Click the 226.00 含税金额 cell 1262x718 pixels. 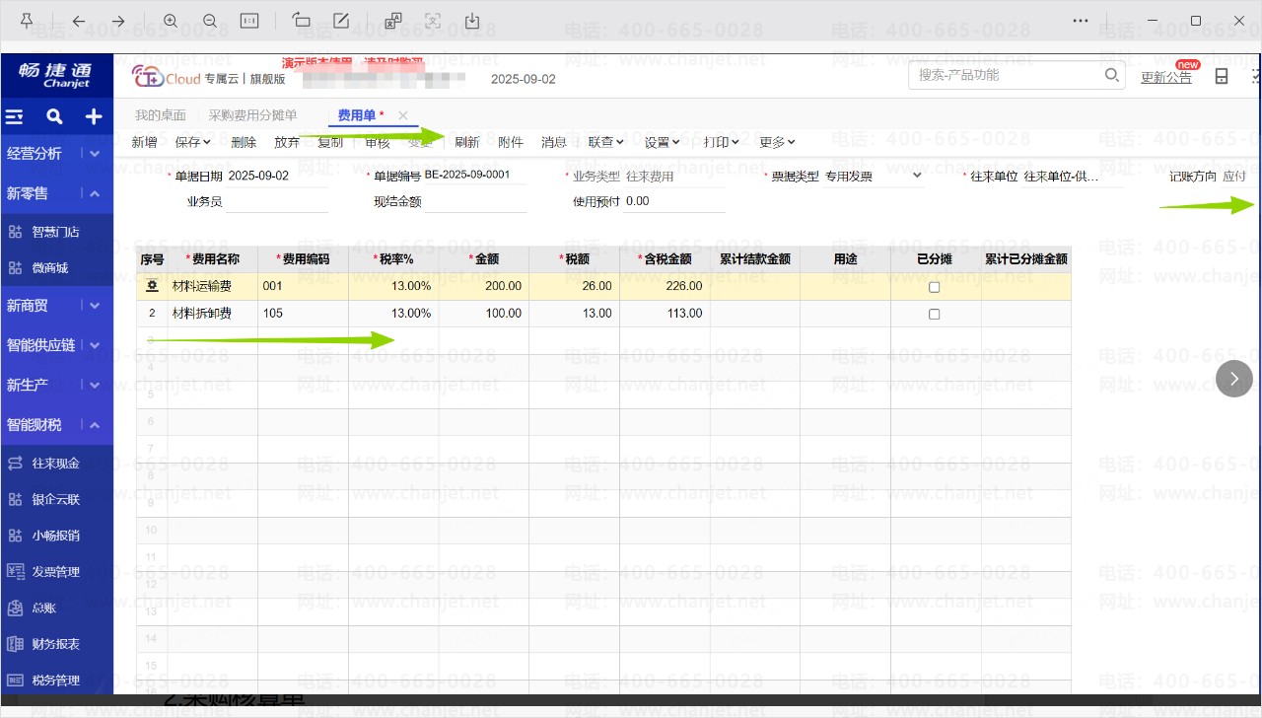pos(665,286)
